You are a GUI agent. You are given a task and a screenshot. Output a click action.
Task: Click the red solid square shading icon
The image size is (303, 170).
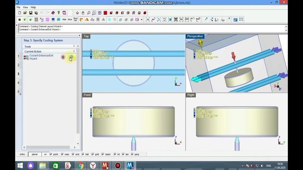(x=105, y=13)
